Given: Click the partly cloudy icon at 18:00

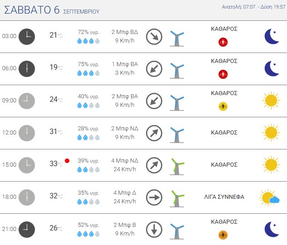Looking at the screenshot, I should 269,197.
